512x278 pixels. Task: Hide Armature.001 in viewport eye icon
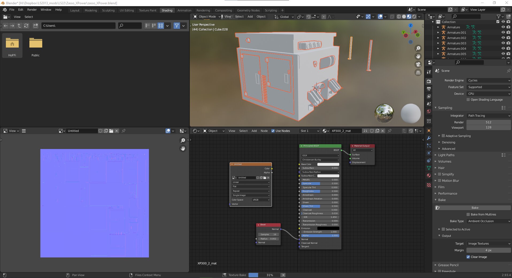point(503,32)
